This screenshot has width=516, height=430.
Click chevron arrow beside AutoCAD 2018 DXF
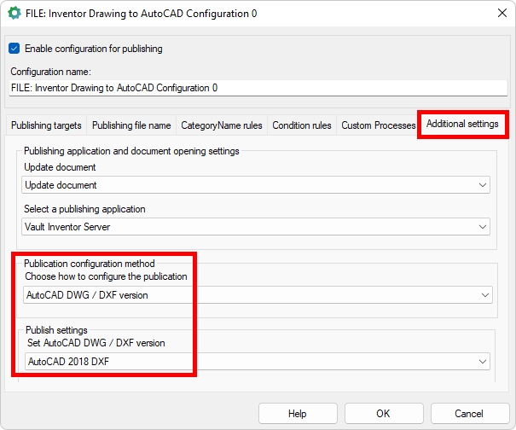483,362
